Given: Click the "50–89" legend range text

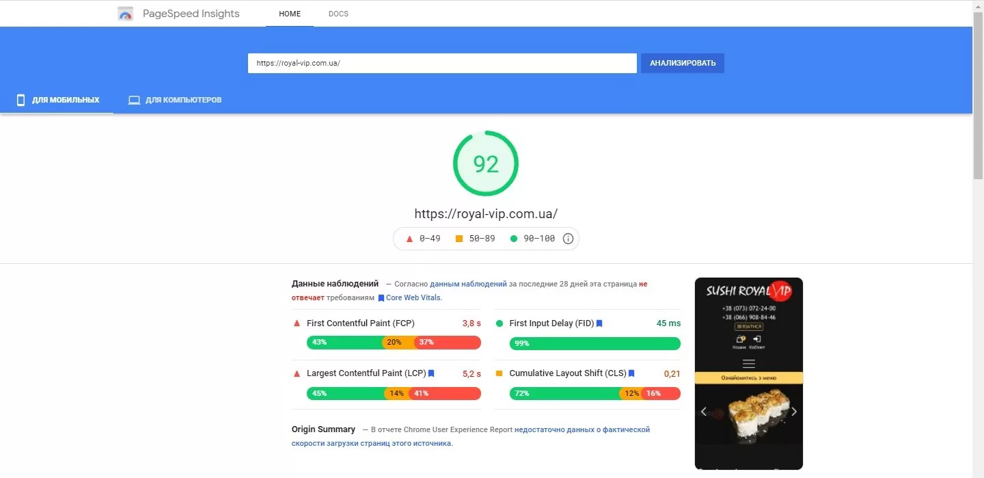Looking at the screenshot, I should 482,239.
